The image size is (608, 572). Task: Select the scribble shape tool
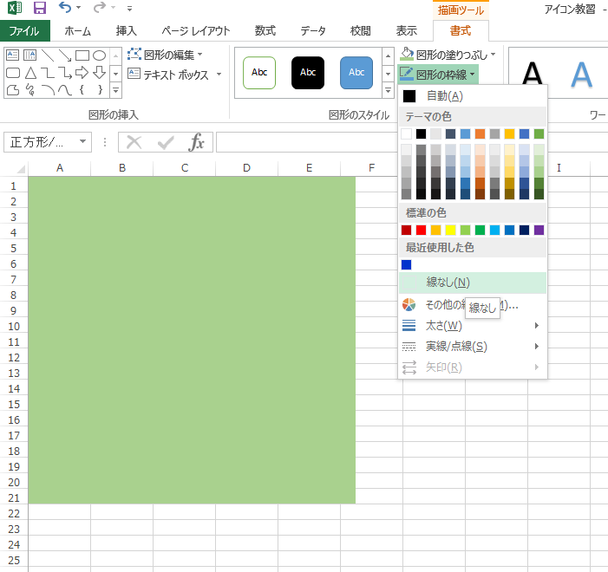pos(30,90)
